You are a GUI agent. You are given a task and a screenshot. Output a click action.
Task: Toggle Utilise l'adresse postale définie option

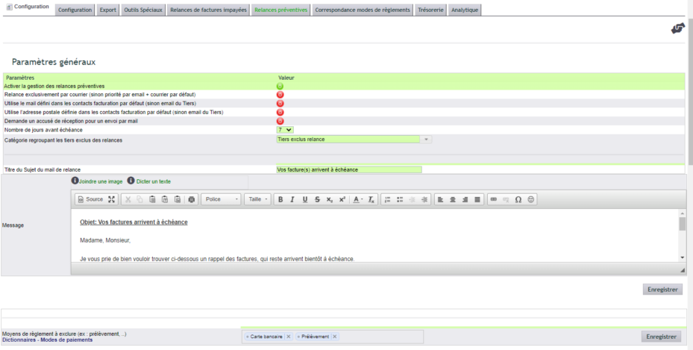(280, 112)
